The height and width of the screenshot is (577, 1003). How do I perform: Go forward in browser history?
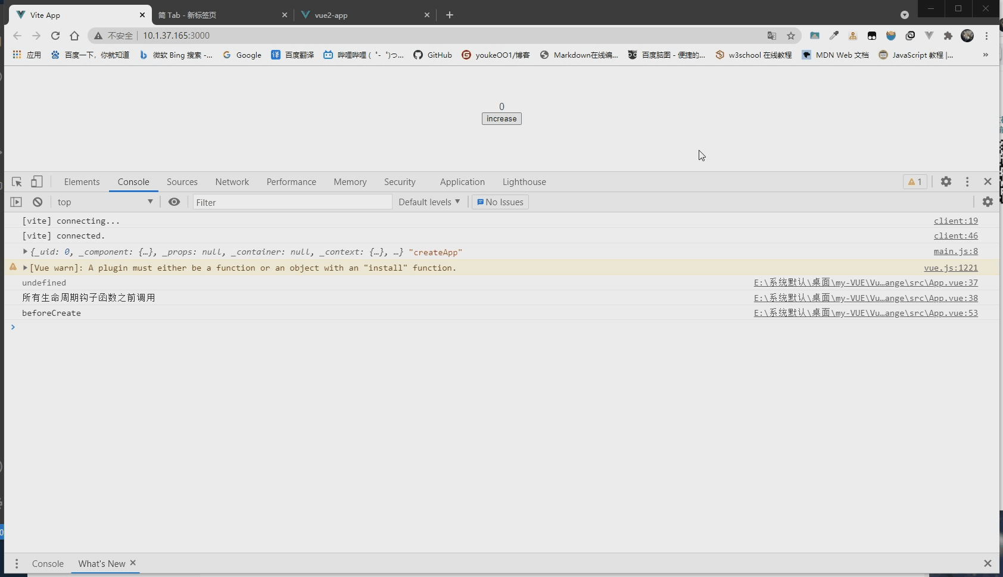point(36,36)
